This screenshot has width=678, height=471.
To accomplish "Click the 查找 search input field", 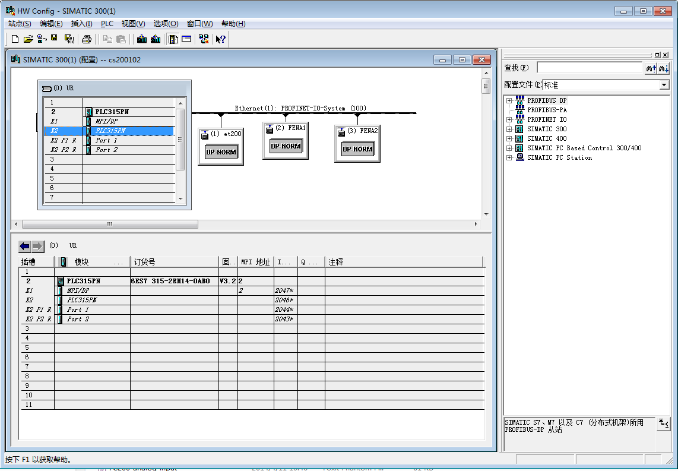I will click(x=590, y=68).
